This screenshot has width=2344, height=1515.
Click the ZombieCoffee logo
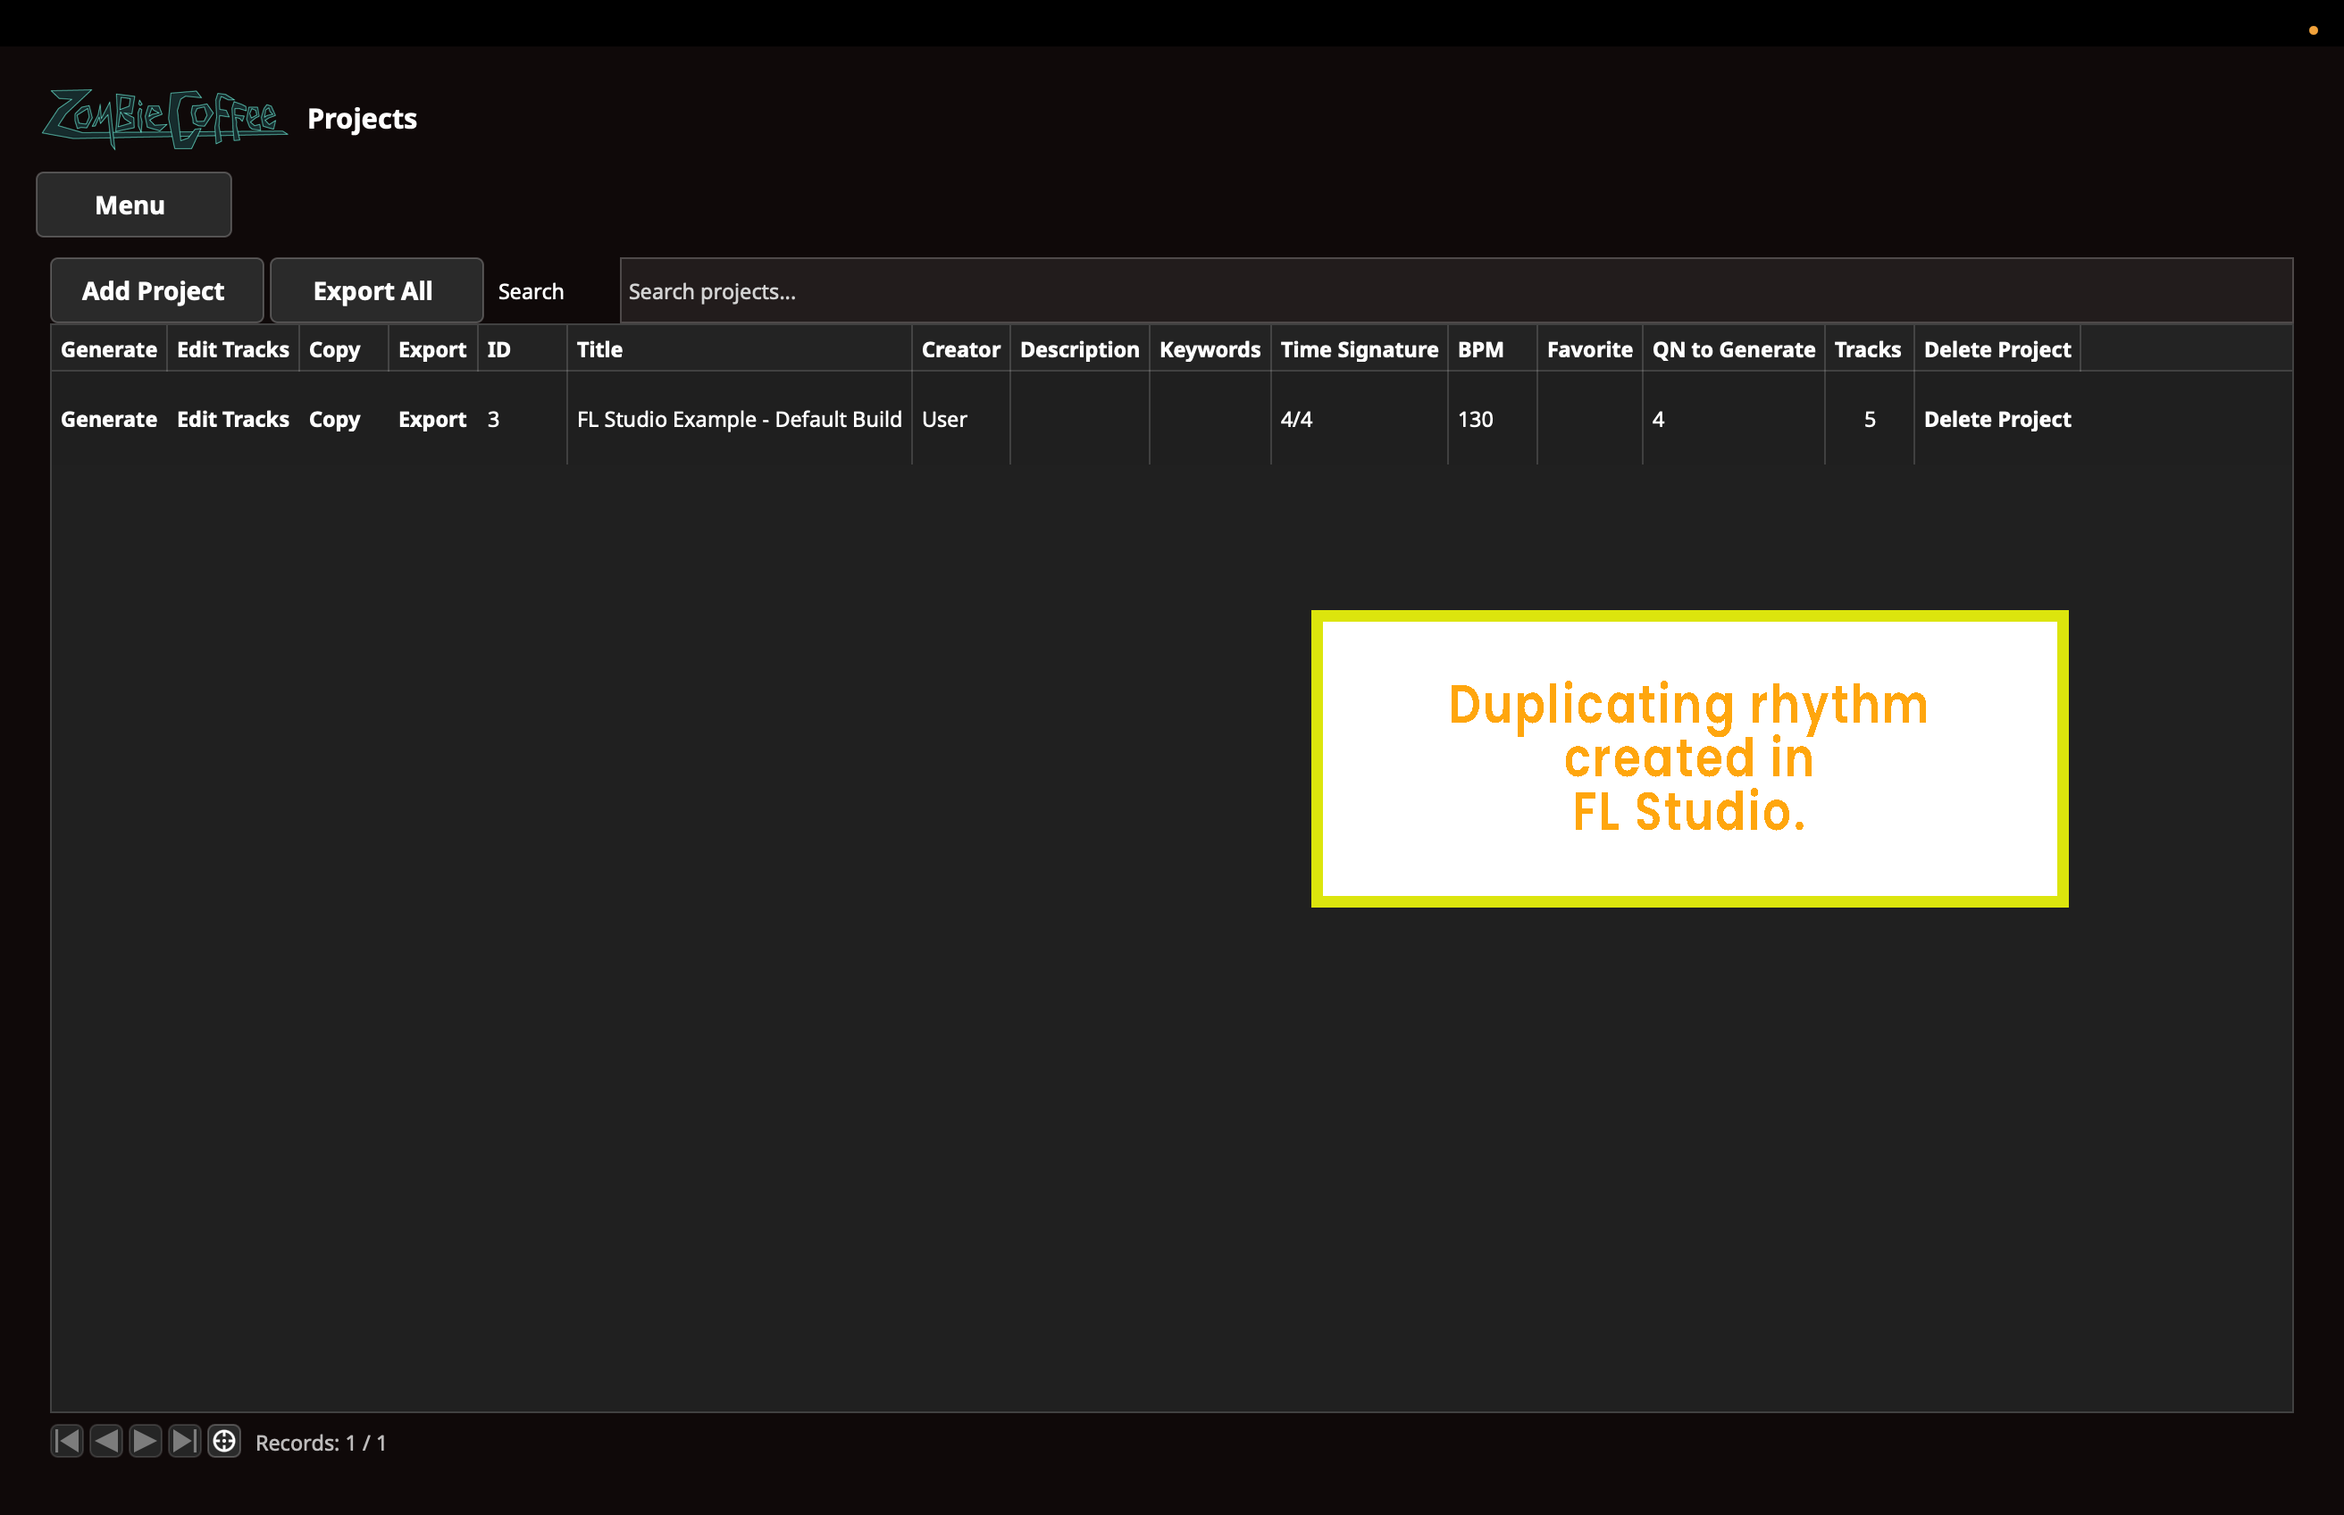[164, 118]
